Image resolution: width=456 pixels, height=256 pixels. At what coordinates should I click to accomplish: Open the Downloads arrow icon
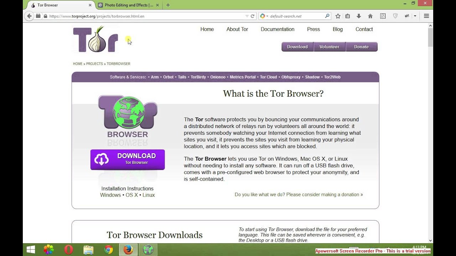(x=359, y=16)
